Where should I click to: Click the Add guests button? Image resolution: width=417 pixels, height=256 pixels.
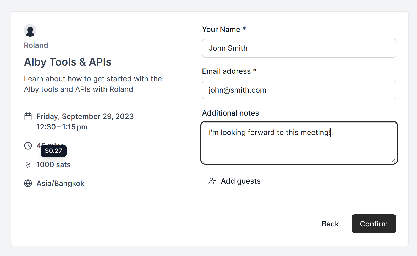(240, 181)
